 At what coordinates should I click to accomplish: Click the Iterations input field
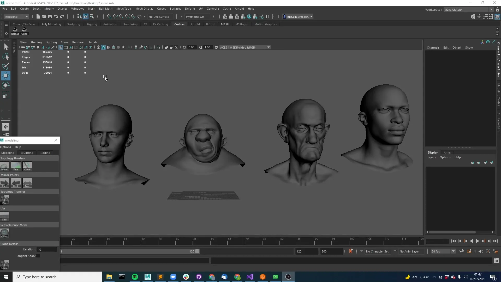coord(47,249)
